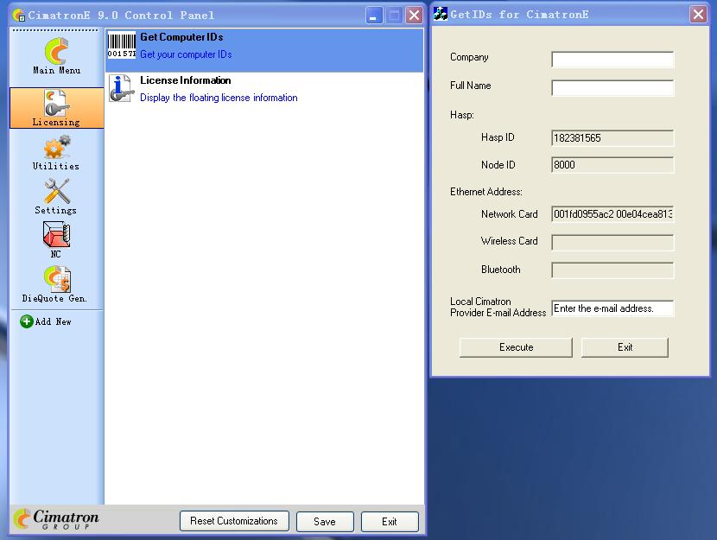This screenshot has height=540, width=717.
Task: Close the GetIDs for CimatronE dialog
Action: point(698,14)
